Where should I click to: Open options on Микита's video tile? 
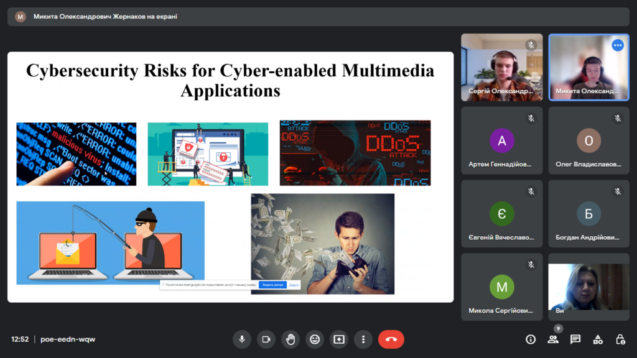coord(618,45)
